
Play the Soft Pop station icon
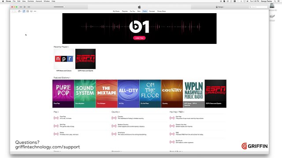tap(56, 126)
